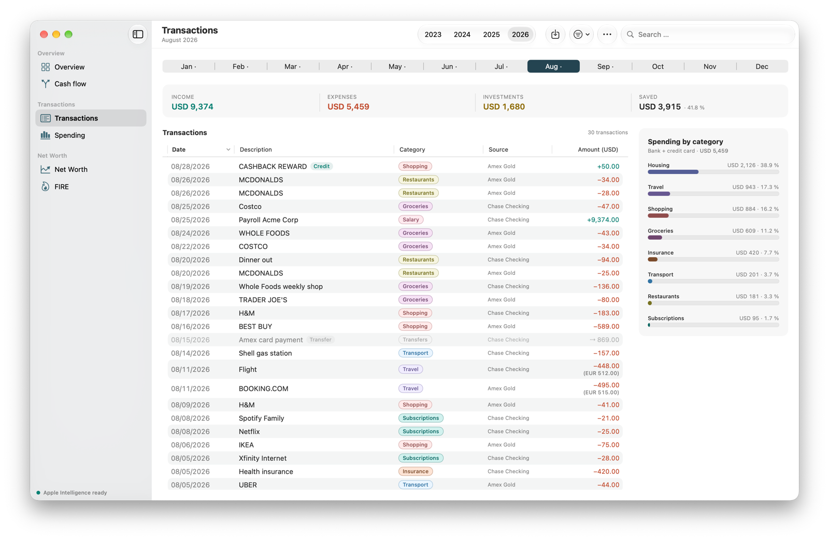
Task: Click the Housing spending progress bar
Action: pos(713,172)
